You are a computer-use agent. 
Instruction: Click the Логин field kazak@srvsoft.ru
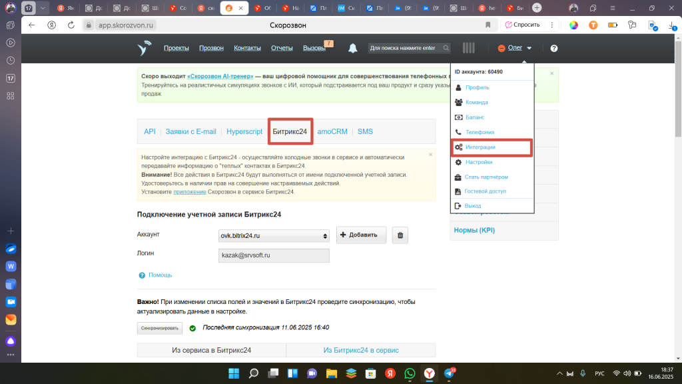pyautogui.click(x=274, y=255)
